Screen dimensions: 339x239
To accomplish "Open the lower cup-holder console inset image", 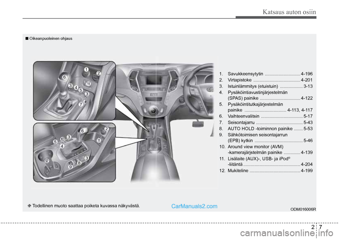I will pyautogui.click(x=75, y=153).
